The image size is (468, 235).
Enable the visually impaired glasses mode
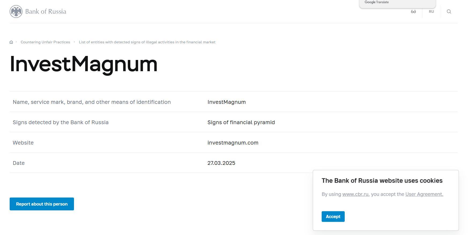[x=413, y=12]
